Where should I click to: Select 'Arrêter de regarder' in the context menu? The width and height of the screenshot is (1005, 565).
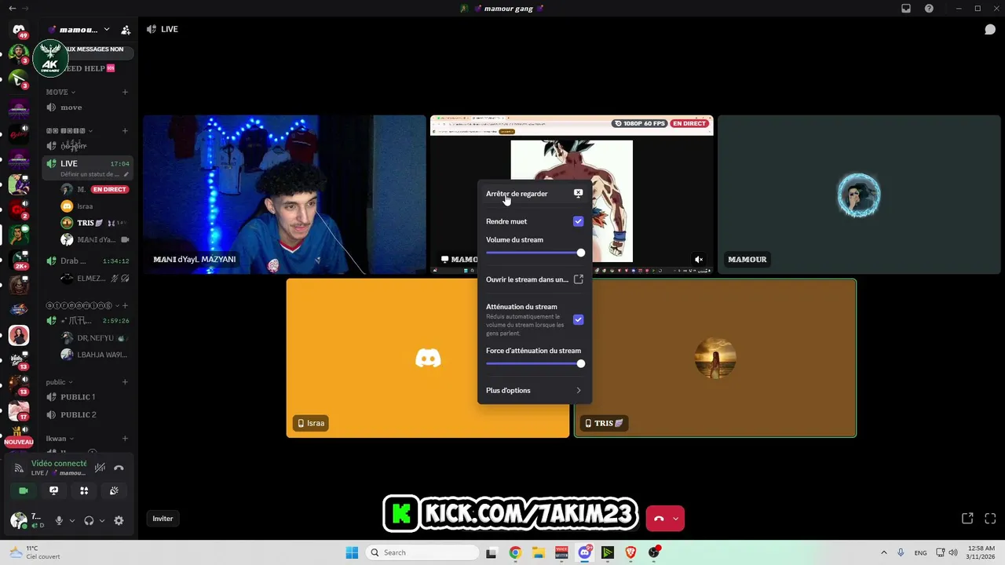point(534,193)
